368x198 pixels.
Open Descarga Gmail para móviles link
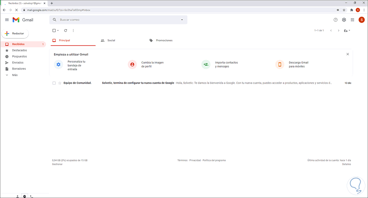(x=298, y=64)
